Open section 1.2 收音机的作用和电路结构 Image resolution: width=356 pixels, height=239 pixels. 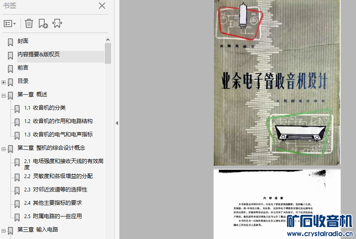(58, 121)
